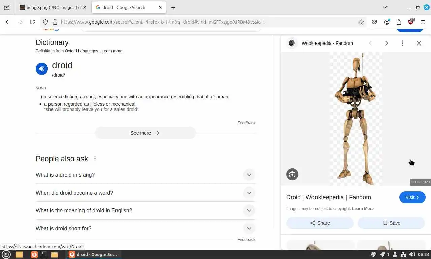Image resolution: width=431 pixels, height=259 pixels.
Task: Open three-dot menu in image panel
Action: (402, 43)
